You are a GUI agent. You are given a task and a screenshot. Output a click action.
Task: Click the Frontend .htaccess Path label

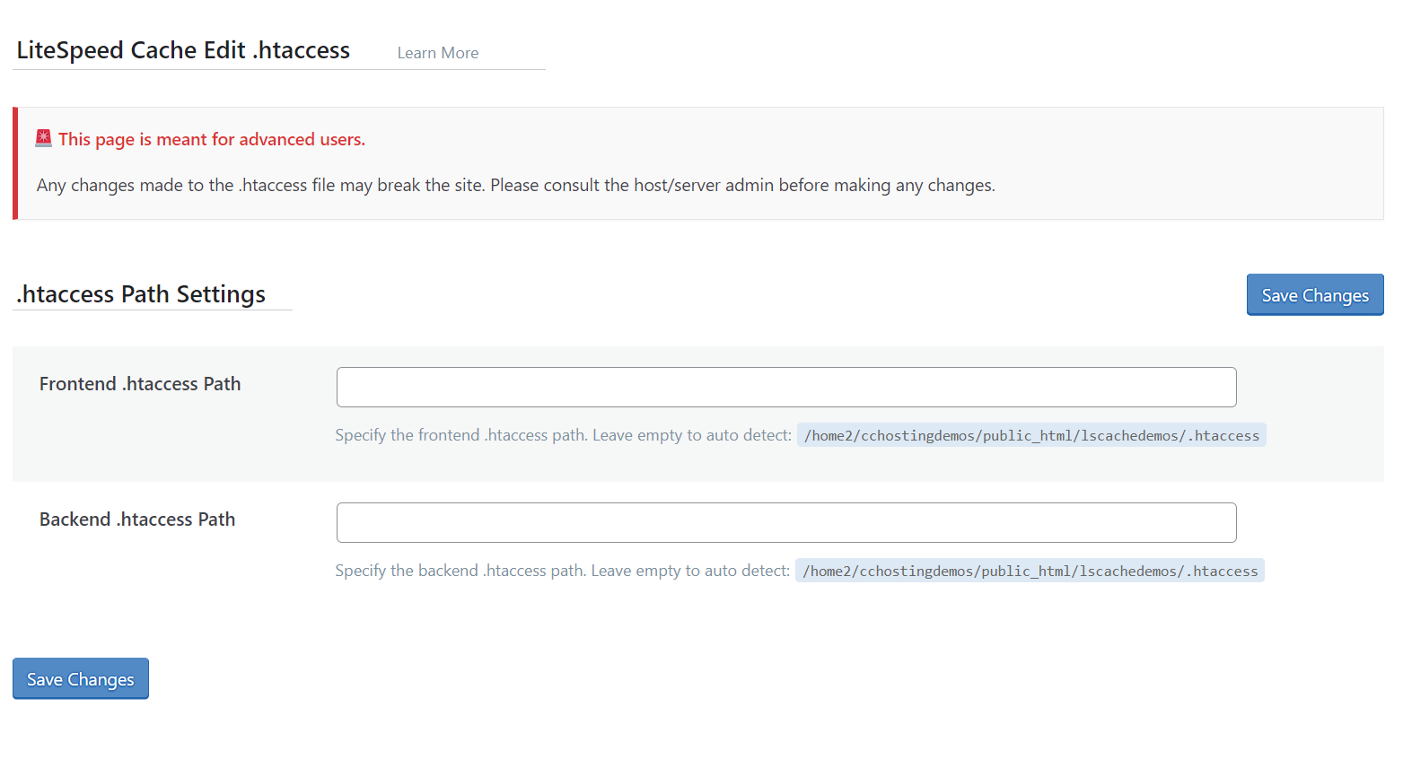140,384
